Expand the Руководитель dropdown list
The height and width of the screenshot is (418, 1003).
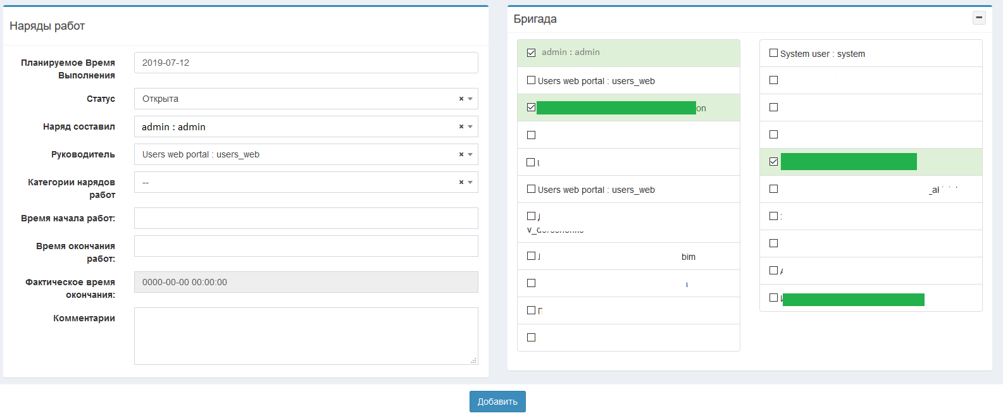[297, 154]
